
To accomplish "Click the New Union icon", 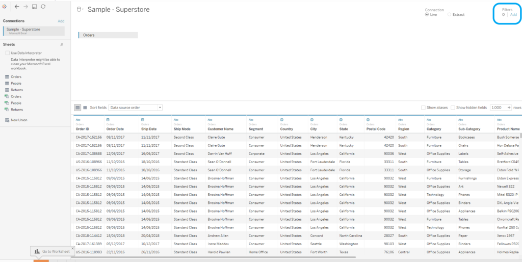I will coord(7,120).
